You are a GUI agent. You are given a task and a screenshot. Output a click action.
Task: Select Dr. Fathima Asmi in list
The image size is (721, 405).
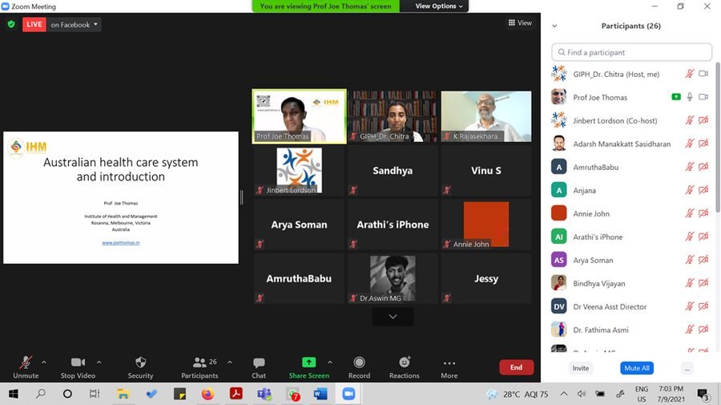pos(631,330)
